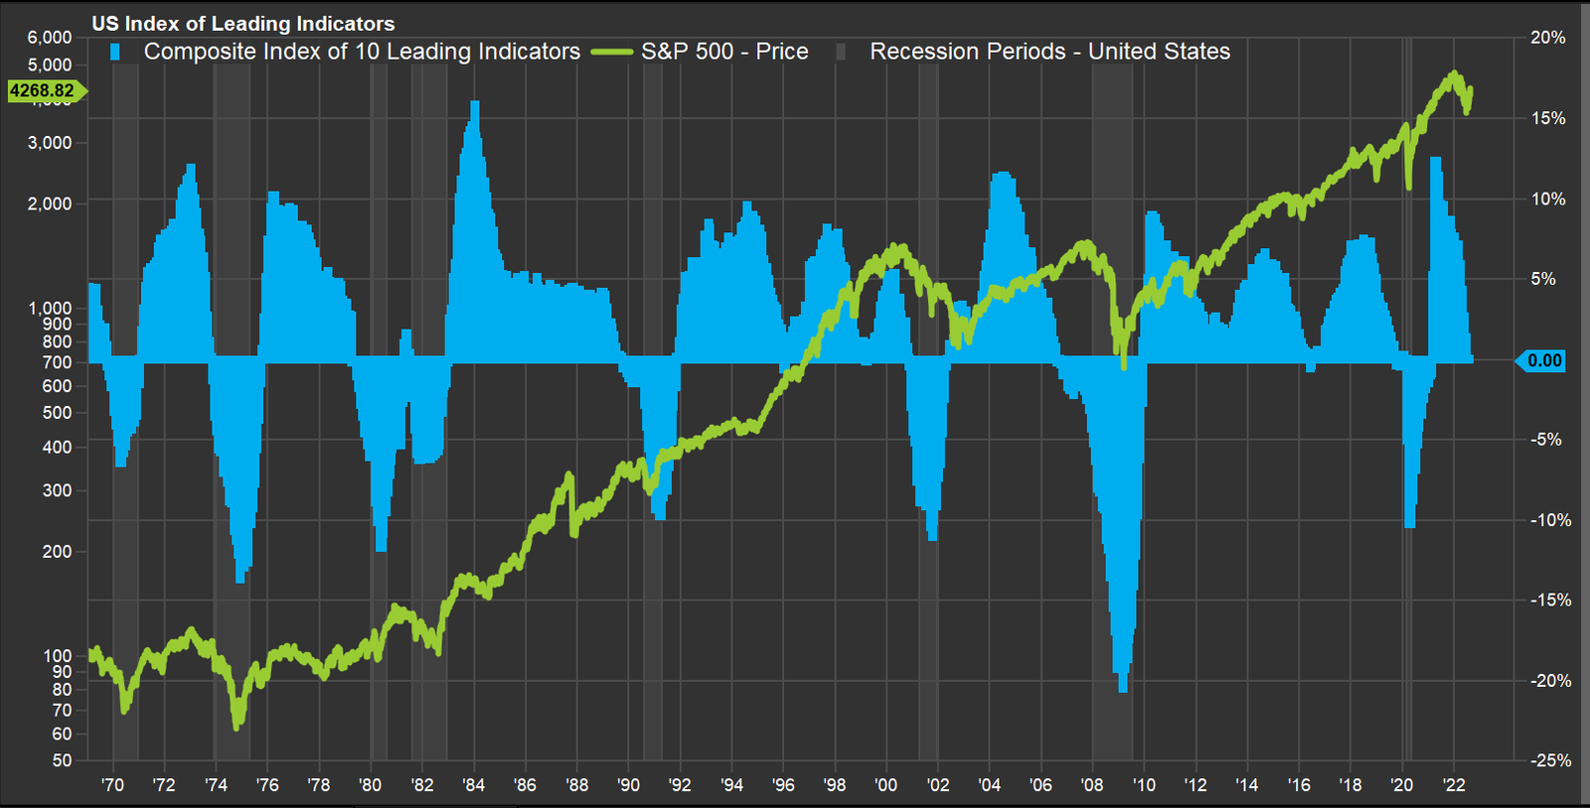1590x808 pixels.
Task: Select the green 4268.82 price tag
Action: pyautogui.click(x=43, y=91)
